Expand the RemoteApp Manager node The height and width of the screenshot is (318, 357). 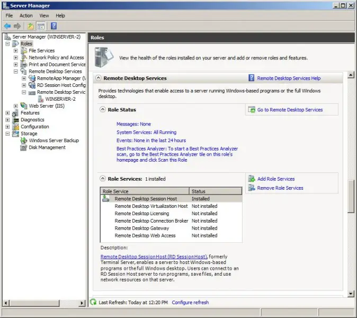24,78
